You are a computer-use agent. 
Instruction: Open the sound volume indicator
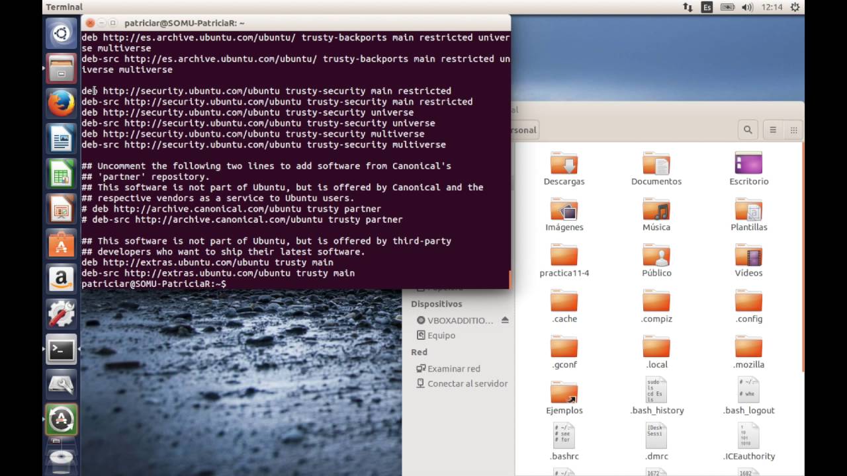pos(748,7)
